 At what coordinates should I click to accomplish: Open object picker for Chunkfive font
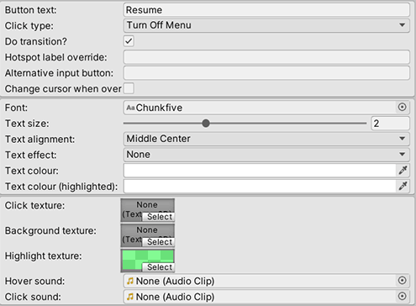[x=402, y=108]
